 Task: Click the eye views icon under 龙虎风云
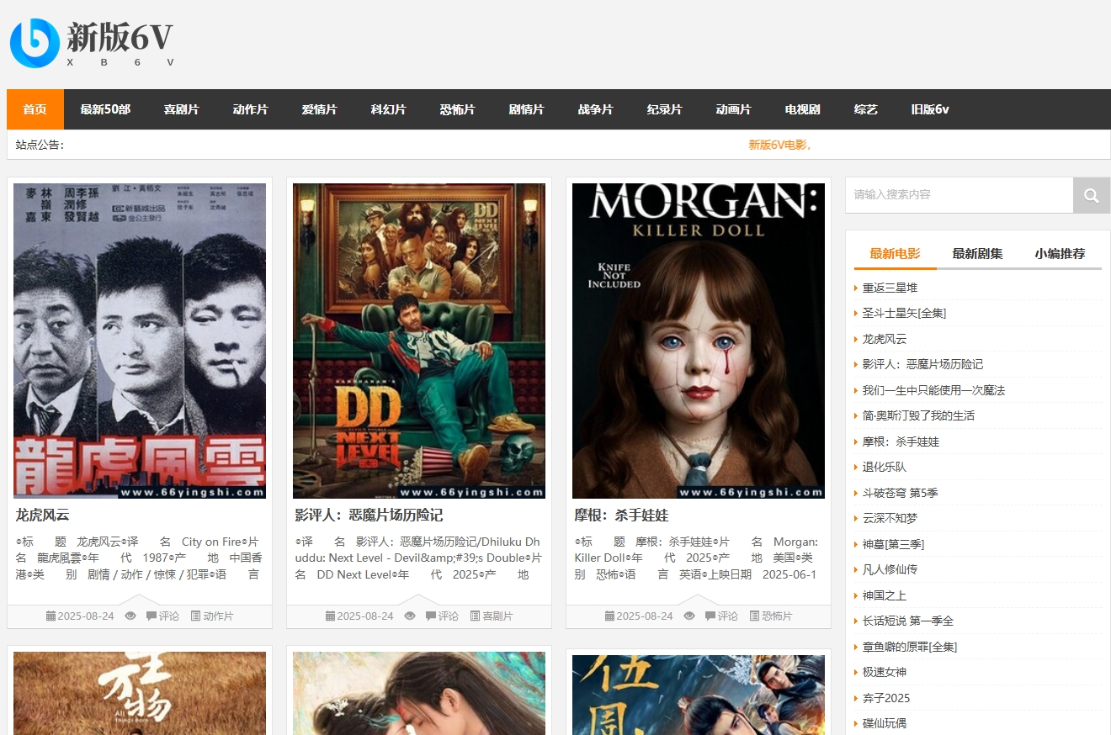(x=130, y=616)
